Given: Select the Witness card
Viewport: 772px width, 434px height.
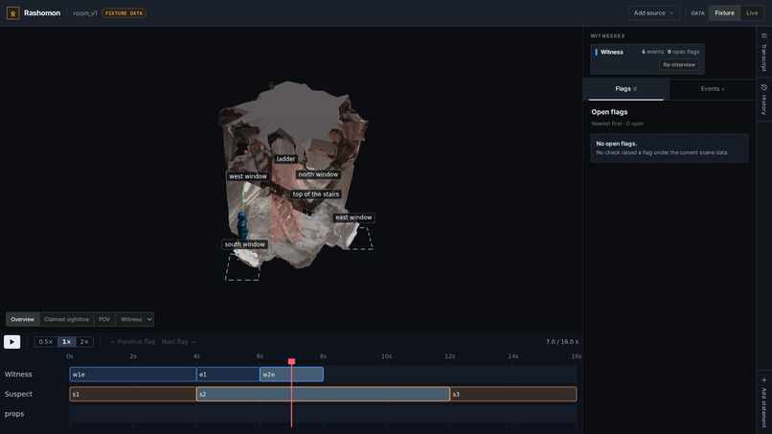Looking at the screenshot, I should point(647,59).
